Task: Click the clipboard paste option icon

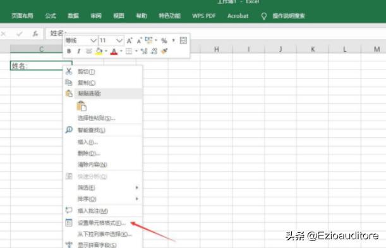Action: click(81, 106)
